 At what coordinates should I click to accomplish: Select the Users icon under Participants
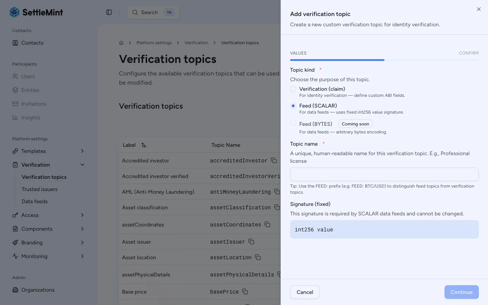click(15, 76)
